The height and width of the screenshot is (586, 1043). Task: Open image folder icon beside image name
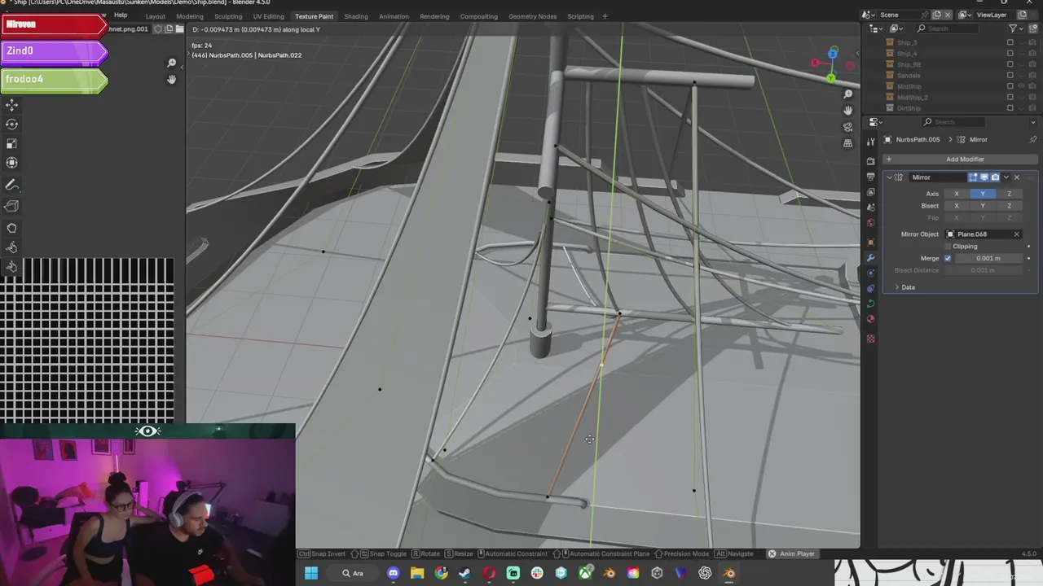click(179, 29)
